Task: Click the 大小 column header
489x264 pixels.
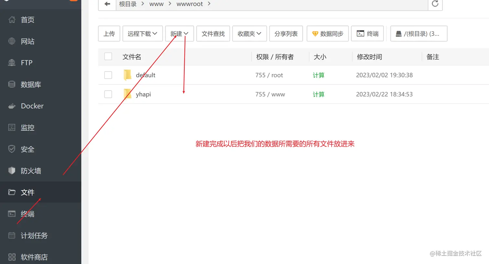Action: pyautogui.click(x=320, y=57)
